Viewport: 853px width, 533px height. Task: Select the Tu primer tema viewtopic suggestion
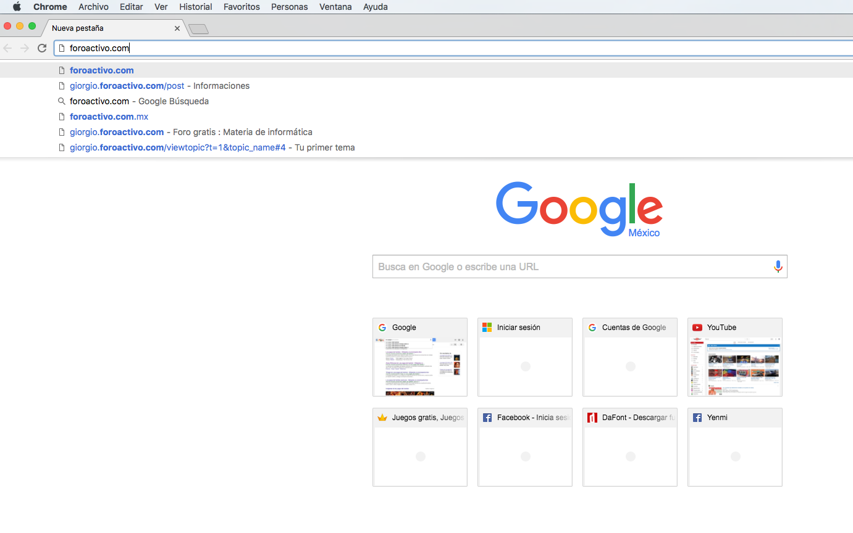[x=426, y=147]
